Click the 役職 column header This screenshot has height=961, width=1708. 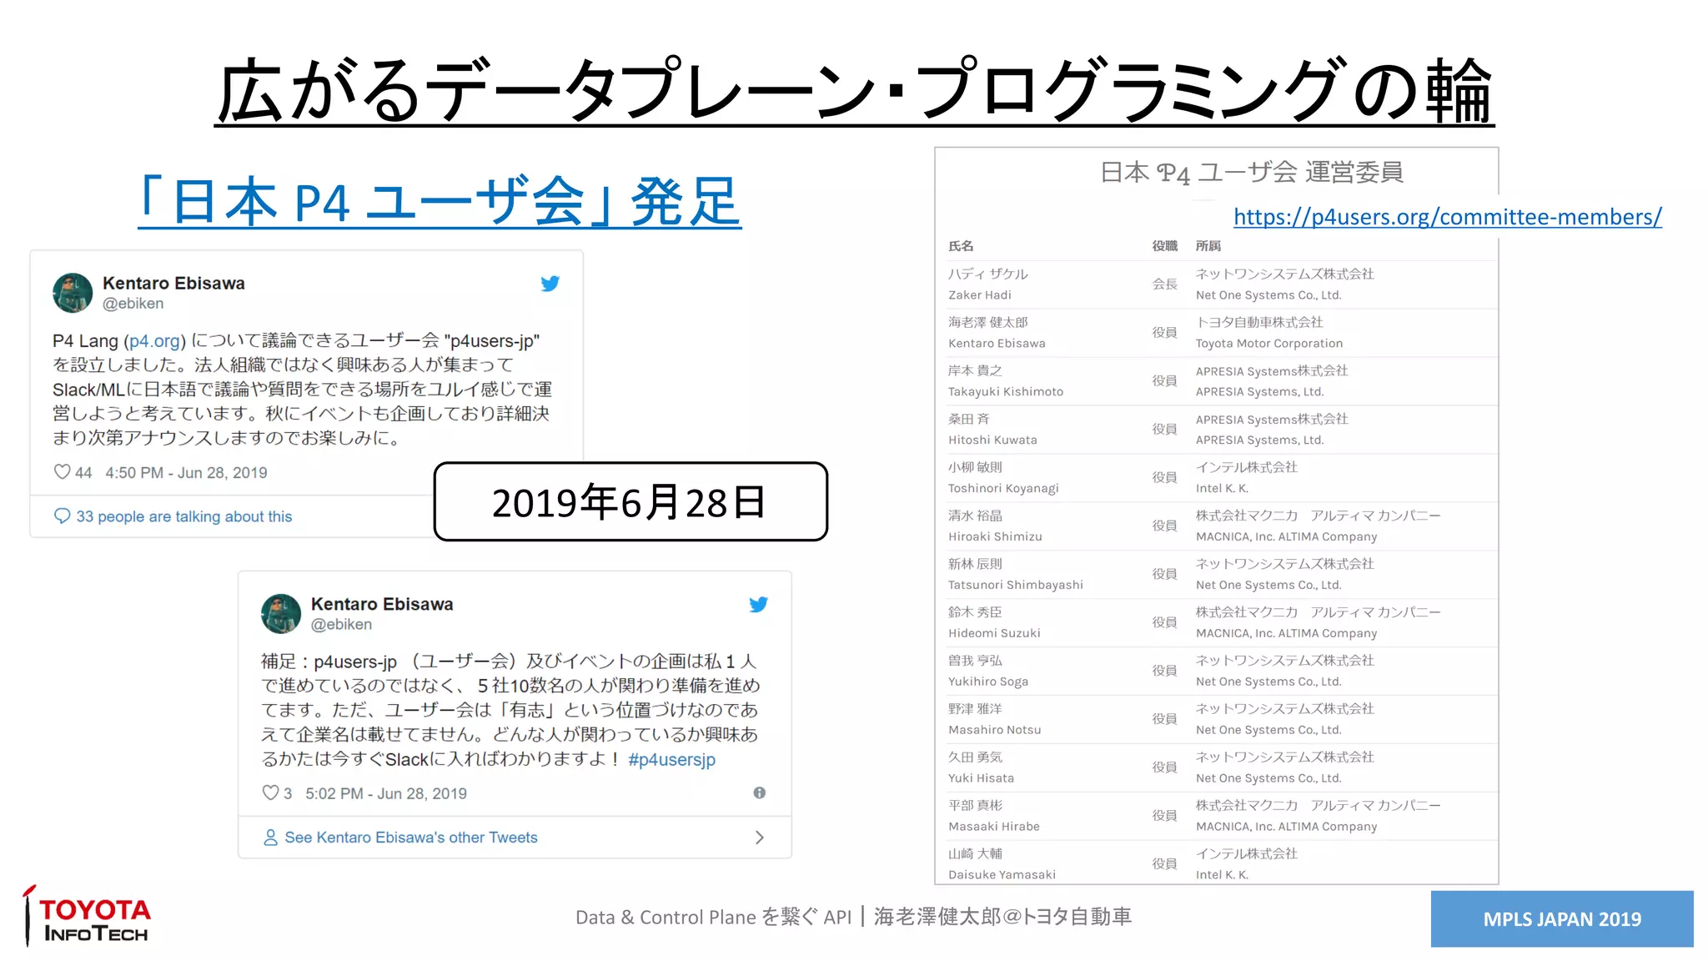pyautogui.click(x=1164, y=246)
